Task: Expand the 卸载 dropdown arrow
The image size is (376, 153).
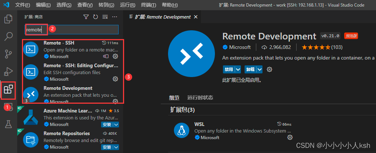Action: 260,69
